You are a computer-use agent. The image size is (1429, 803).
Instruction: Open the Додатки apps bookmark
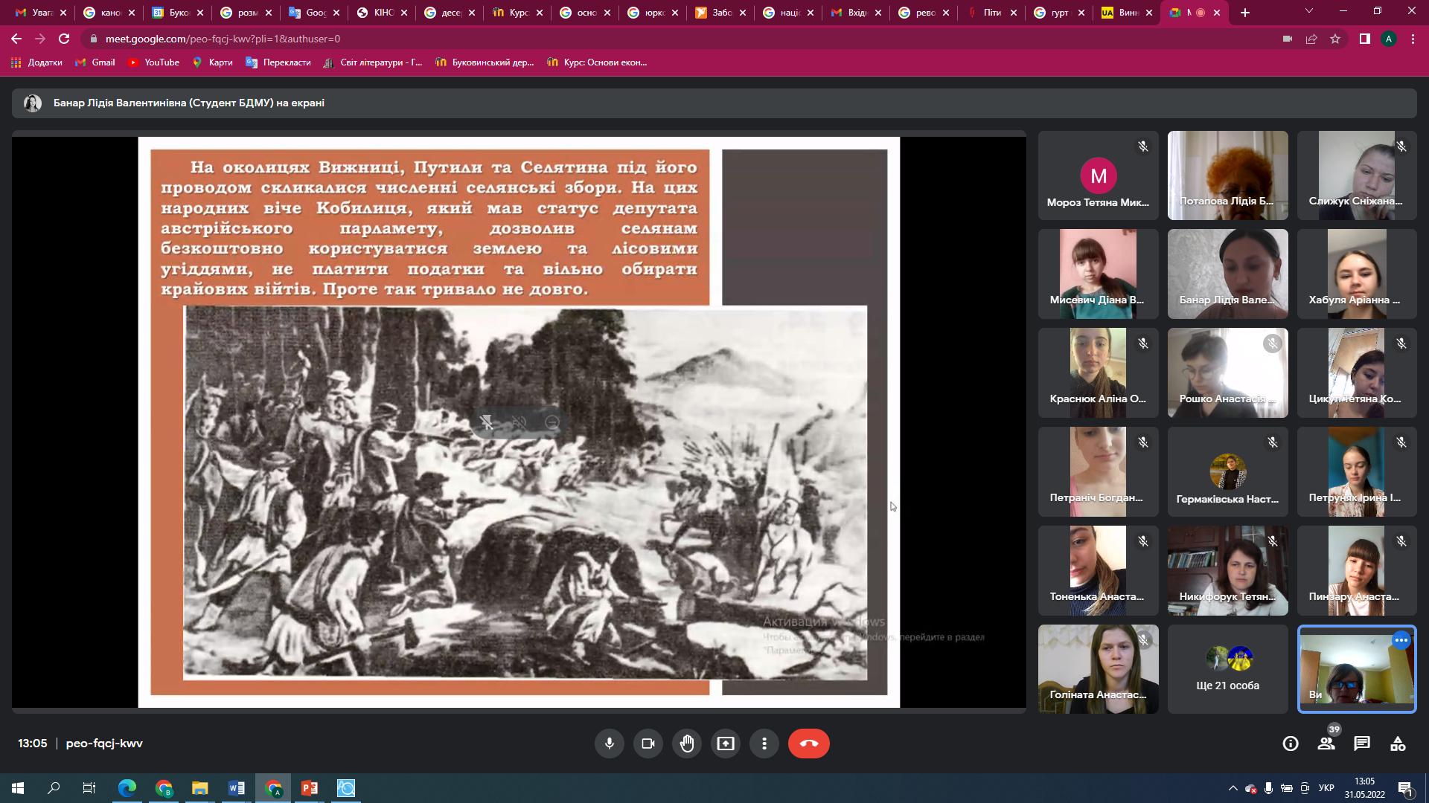pos(36,62)
